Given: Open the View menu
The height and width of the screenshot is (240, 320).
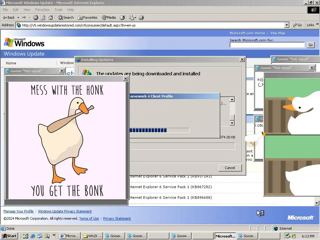Looking at the screenshot, I should click(27, 10).
